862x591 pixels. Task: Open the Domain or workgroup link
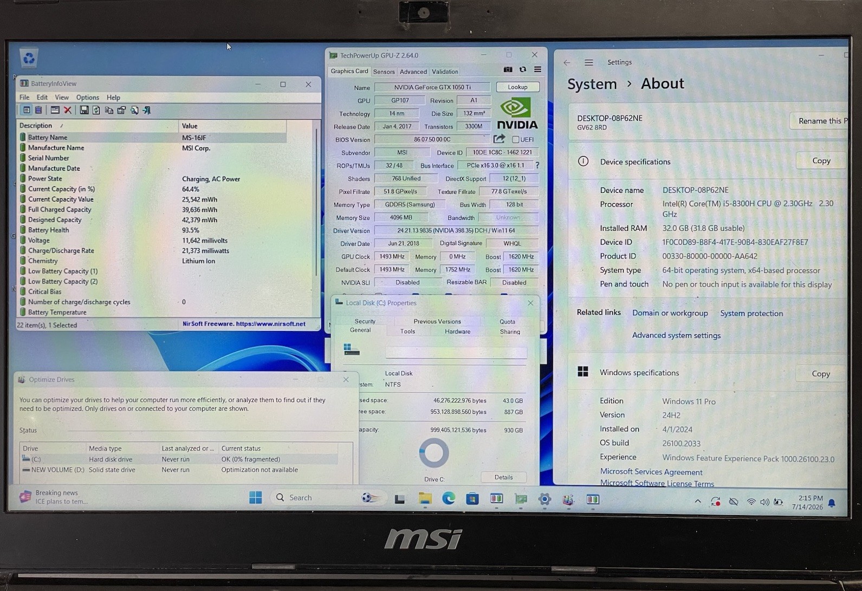click(670, 313)
